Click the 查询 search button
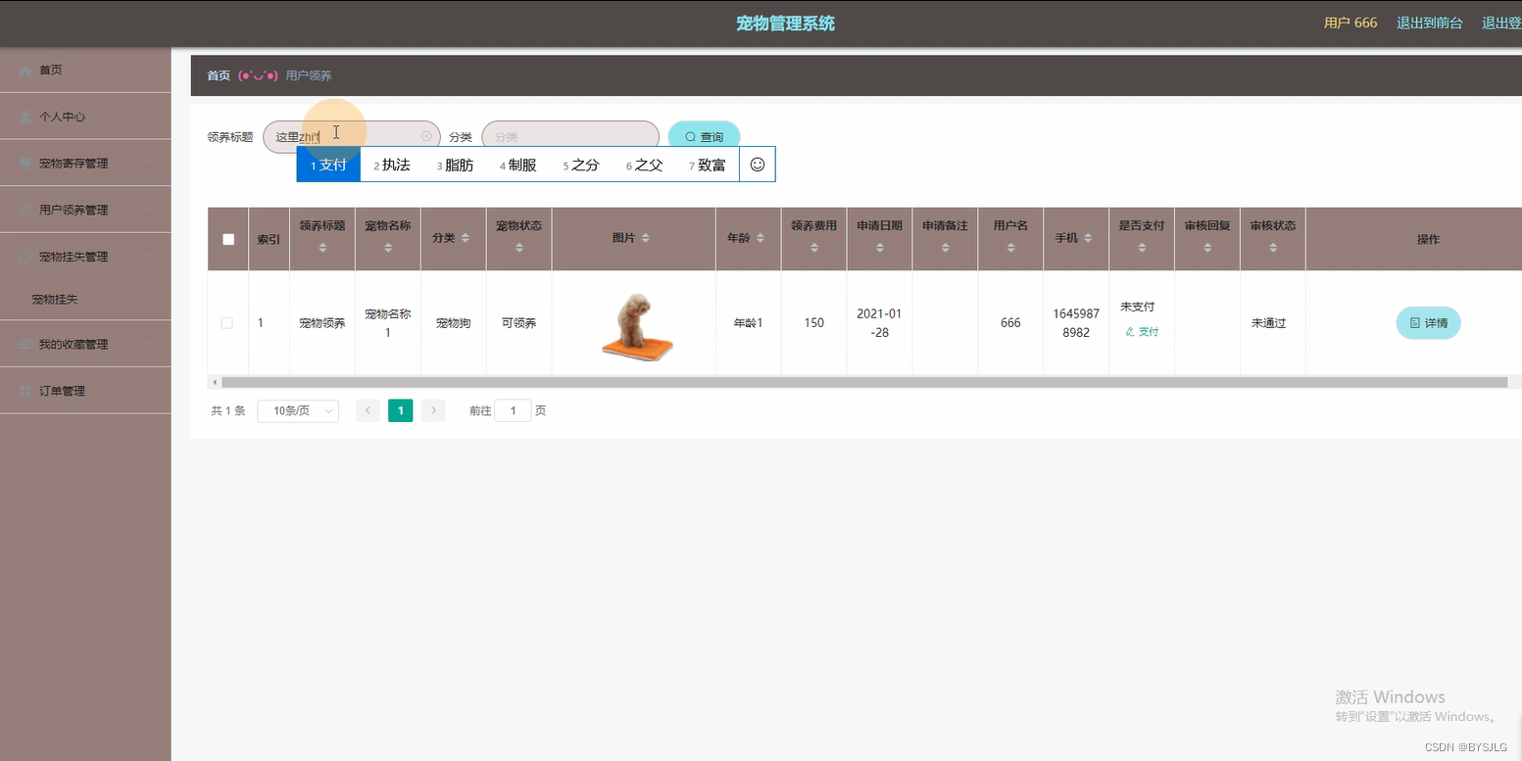Screen dimensions: 1522x761 tap(704, 137)
